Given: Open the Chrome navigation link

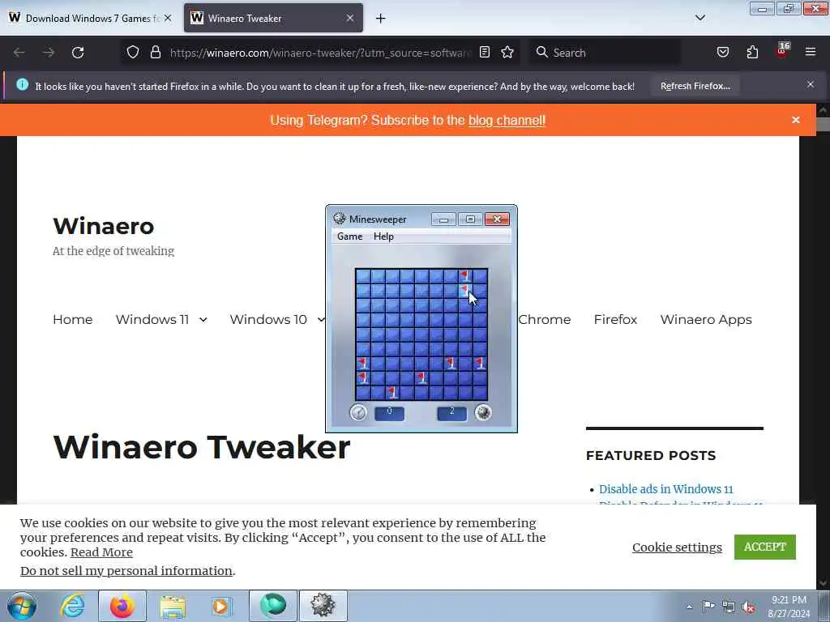Looking at the screenshot, I should pos(544,319).
